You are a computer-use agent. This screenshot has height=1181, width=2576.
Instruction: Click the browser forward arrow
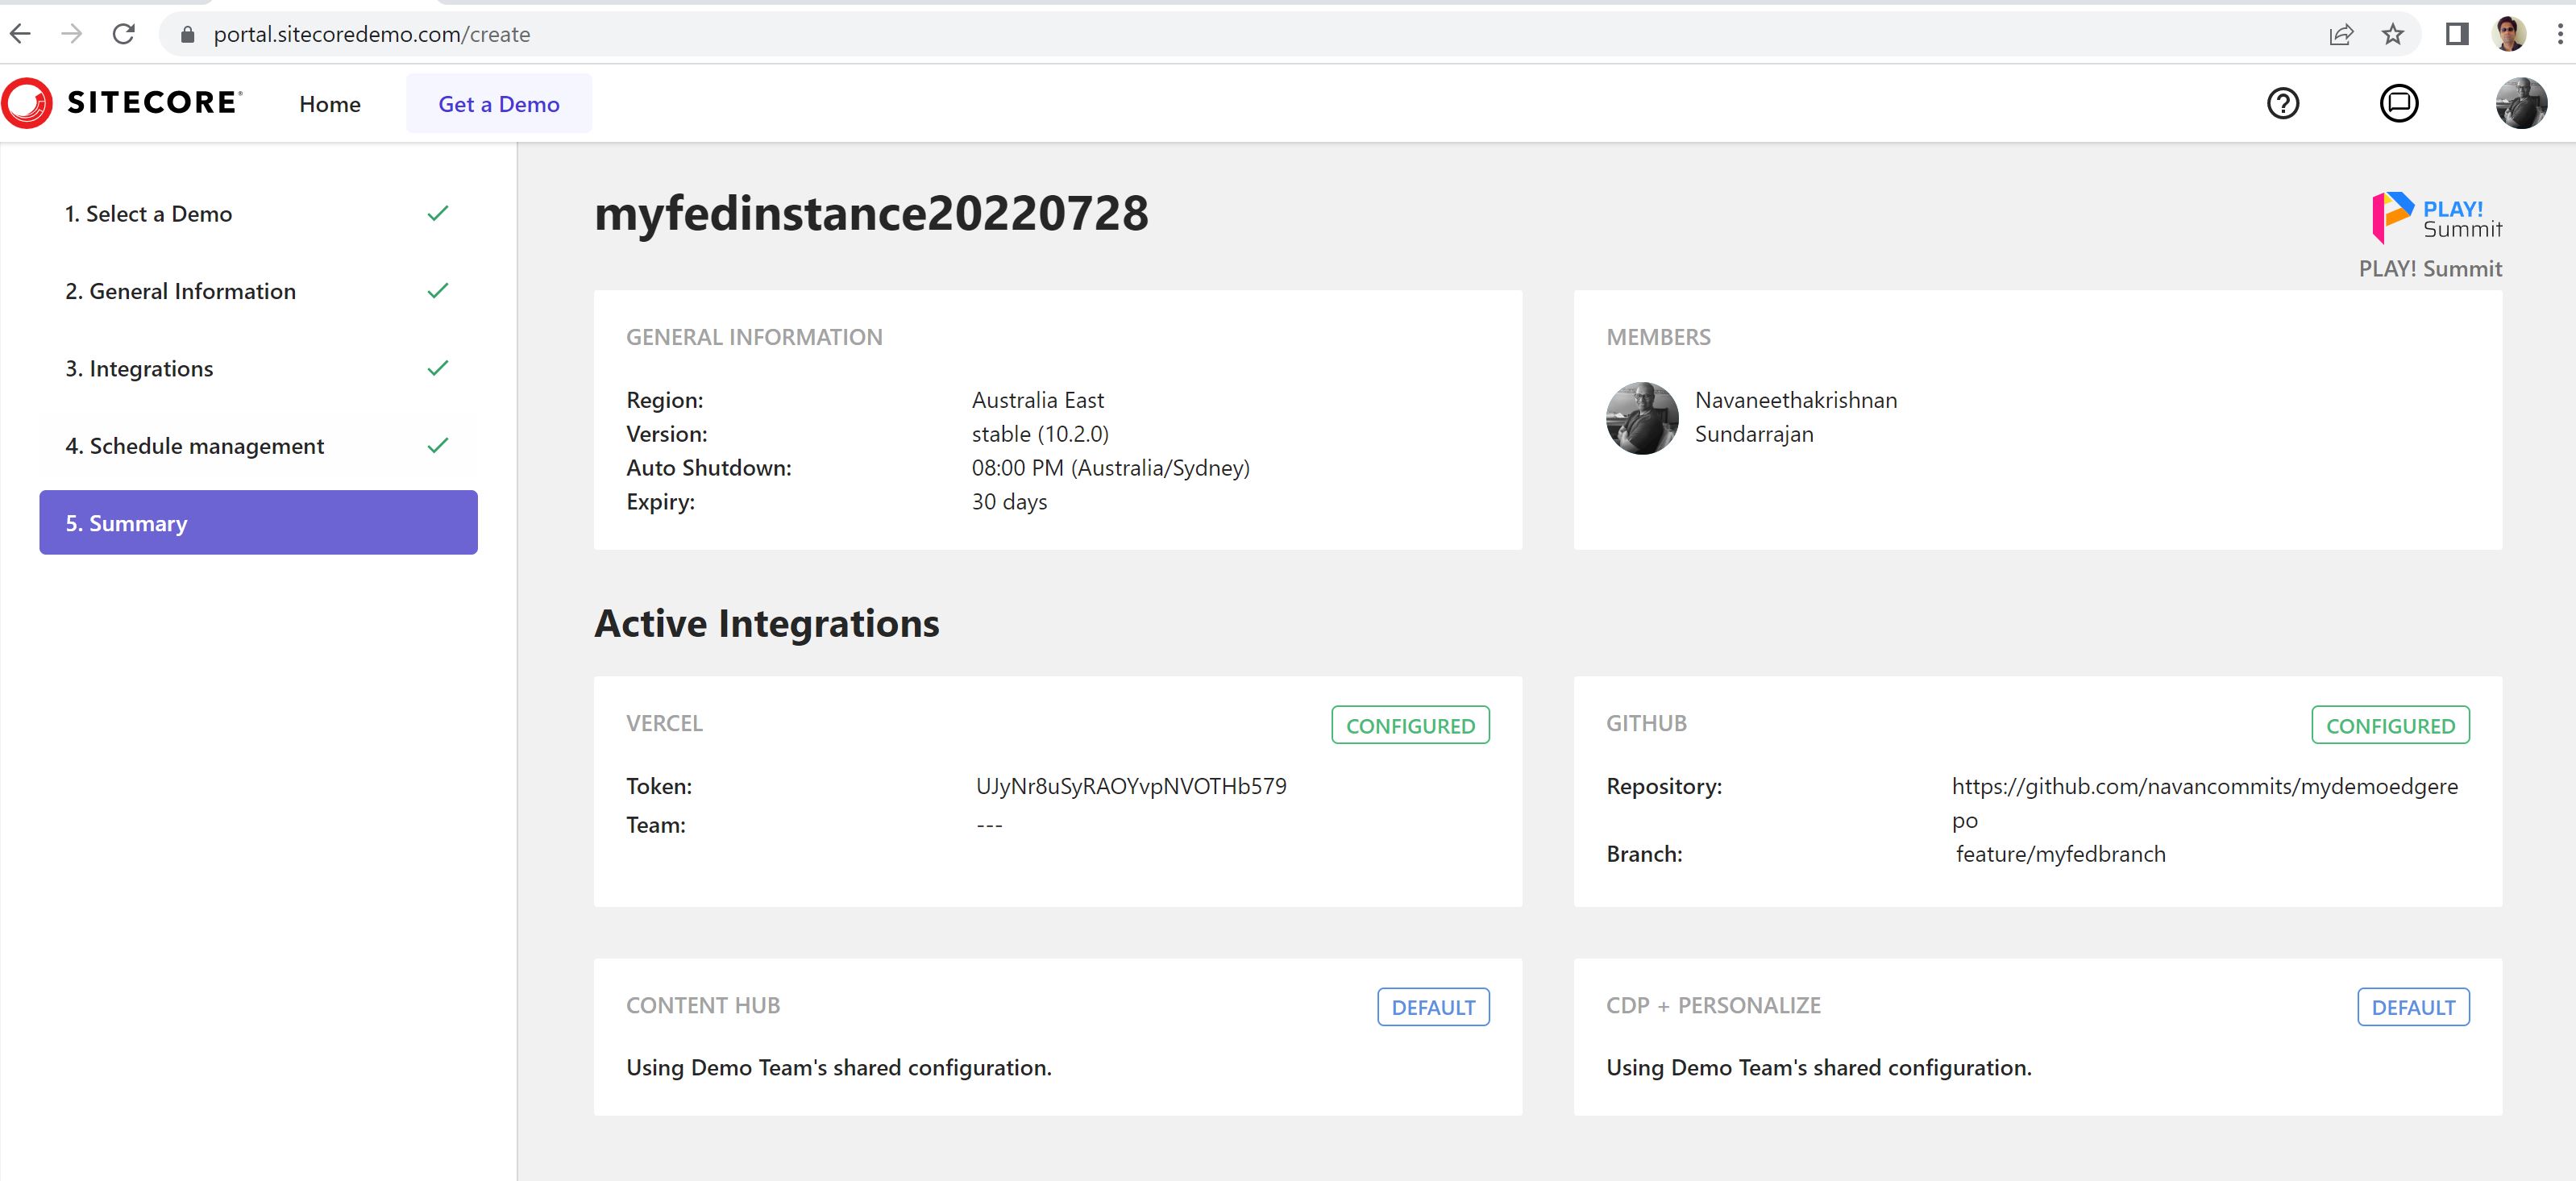(x=71, y=34)
